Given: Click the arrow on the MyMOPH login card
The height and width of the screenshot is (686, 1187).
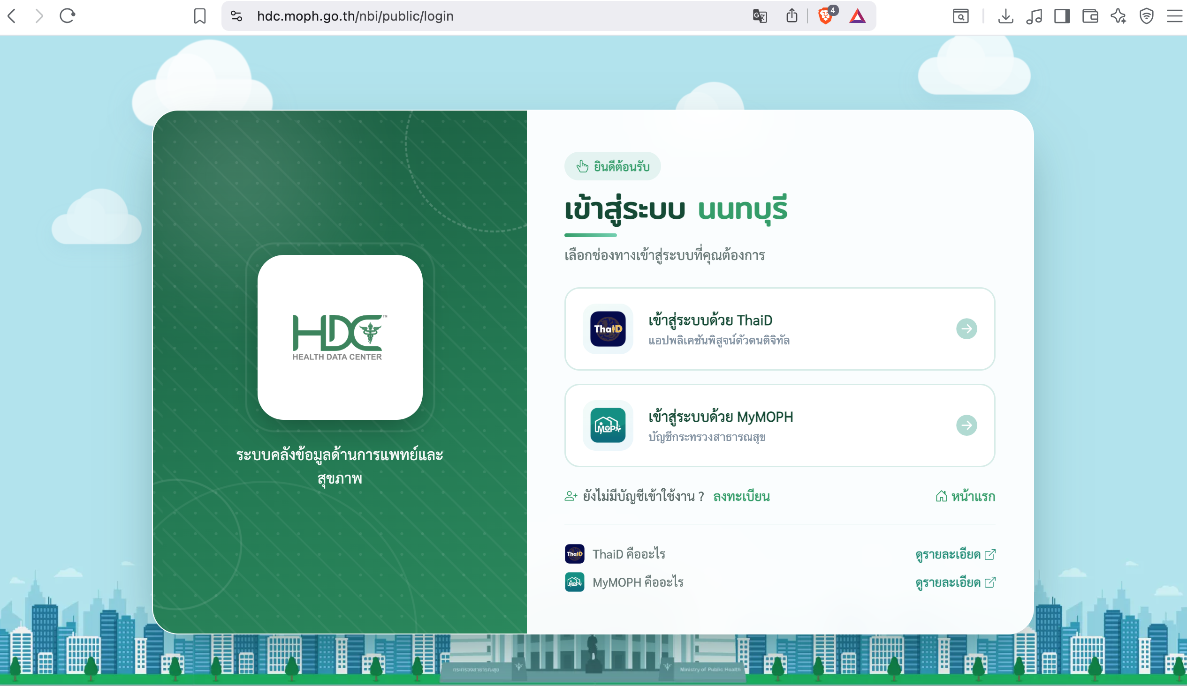Looking at the screenshot, I should 966,425.
